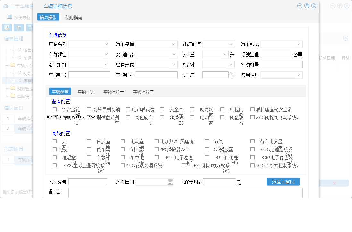Expand the 使用性质 dropdown

point(298,75)
